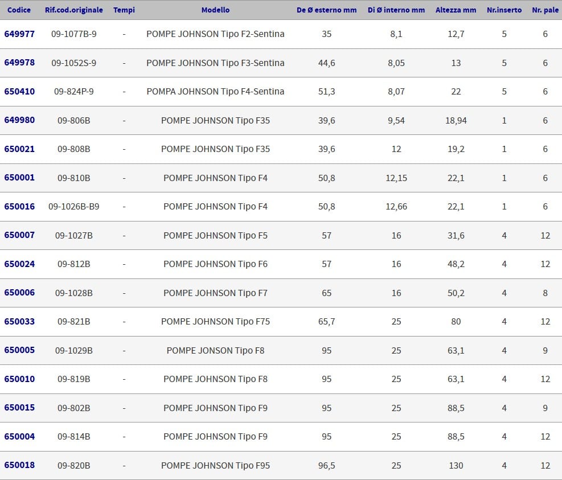The height and width of the screenshot is (480, 562).
Task: Select original reference 09-1077B-9 cell
Action: point(74,34)
